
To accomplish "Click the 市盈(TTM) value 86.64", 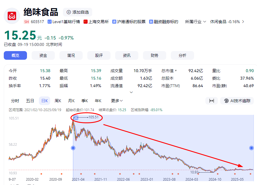I will click(x=198, y=86).
